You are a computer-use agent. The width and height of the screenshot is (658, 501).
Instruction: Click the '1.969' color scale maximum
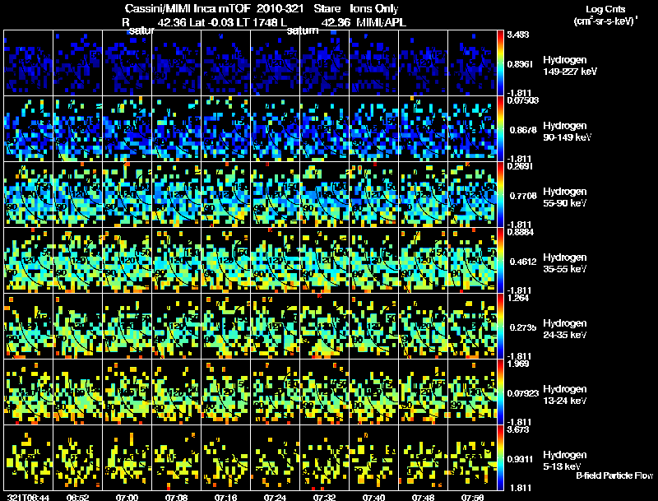(518, 364)
